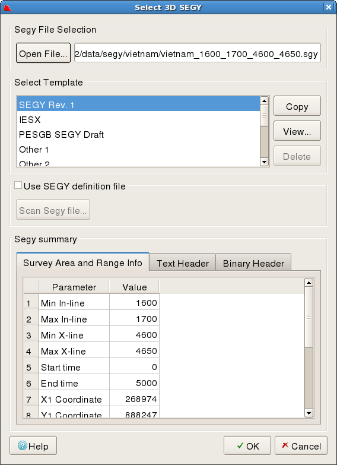
Task: Select the Max X-line parameter cell
Action: [x=74, y=351]
